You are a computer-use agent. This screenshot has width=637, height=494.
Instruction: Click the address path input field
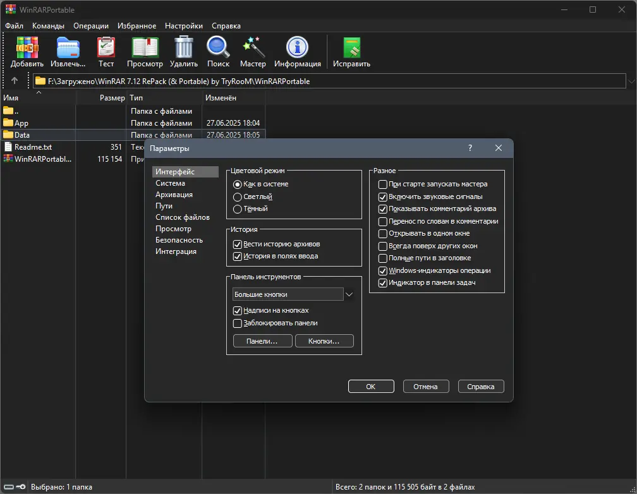[329, 81]
